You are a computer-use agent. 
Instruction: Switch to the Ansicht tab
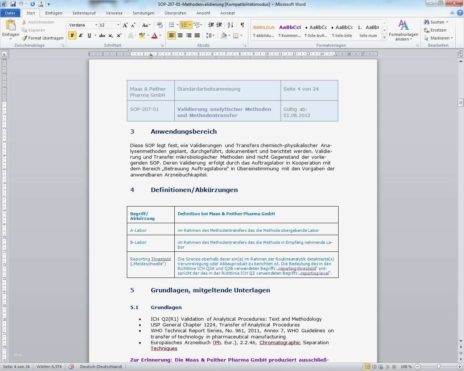pos(203,13)
